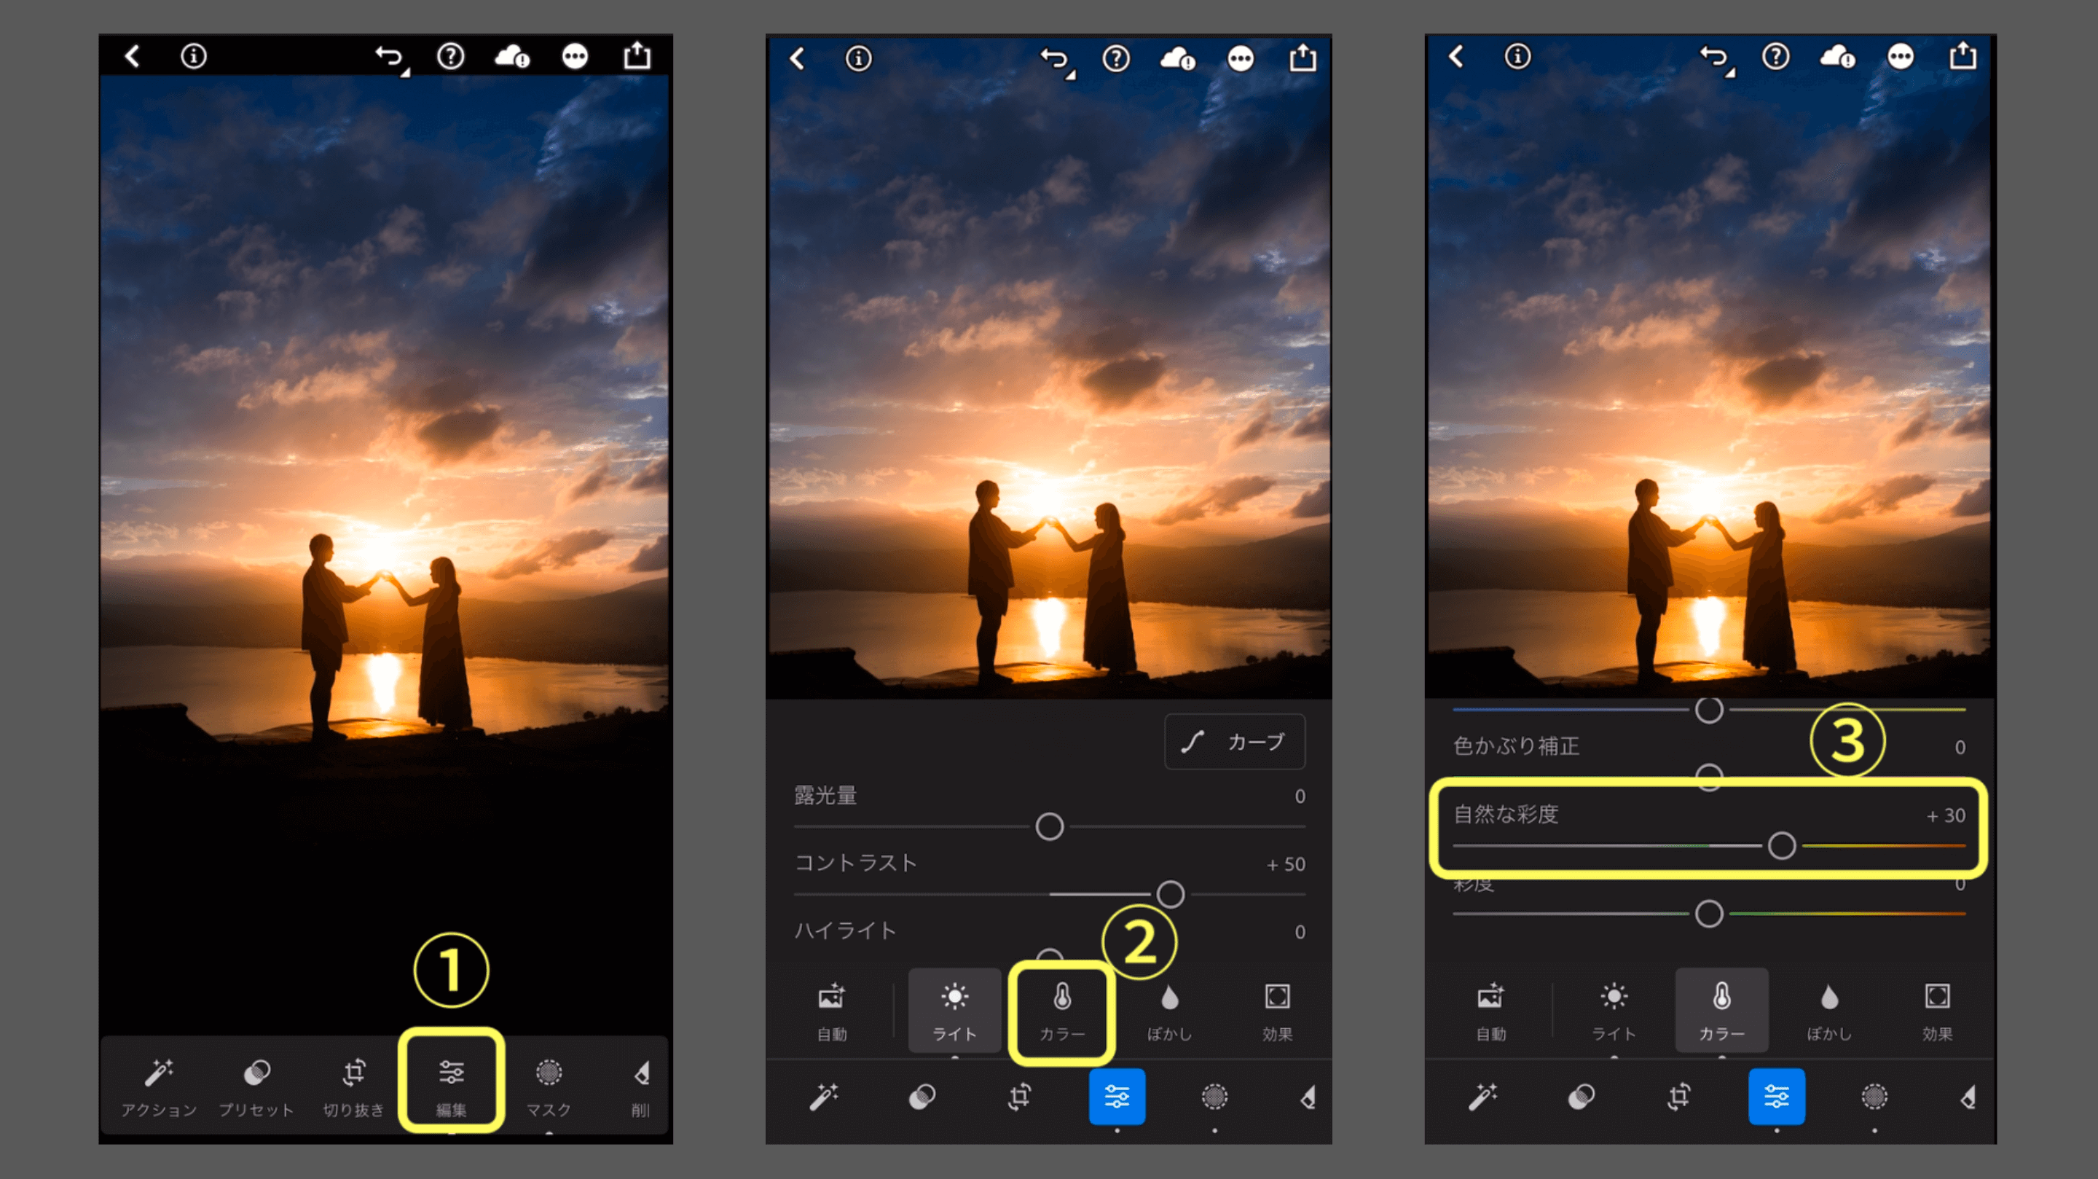Open the three-dot more menu in middle phone
Image resolution: width=2098 pixels, height=1179 pixels.
1241,59
